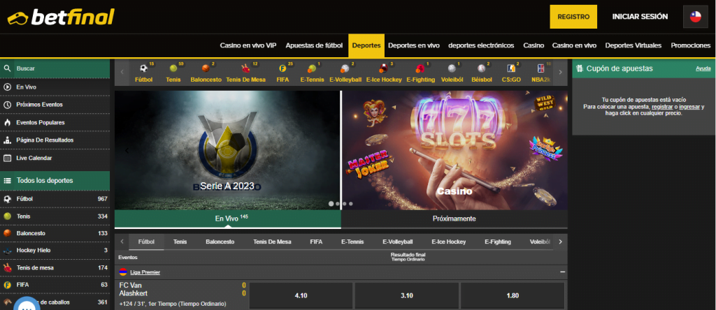Select Hockey Hielo in the sports list
This screenshot has height=310, width=716.
tap(55, 250)
